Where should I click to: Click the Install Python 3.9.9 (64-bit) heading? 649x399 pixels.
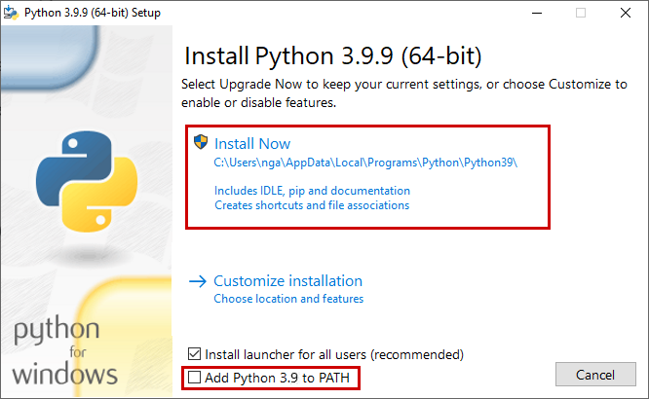[x=332, y=55]
